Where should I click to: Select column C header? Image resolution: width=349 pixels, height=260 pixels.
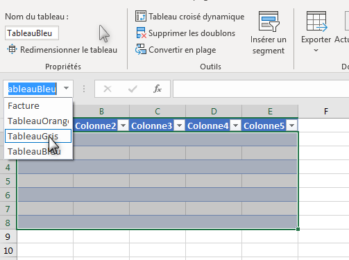click(x=158, y=112)
